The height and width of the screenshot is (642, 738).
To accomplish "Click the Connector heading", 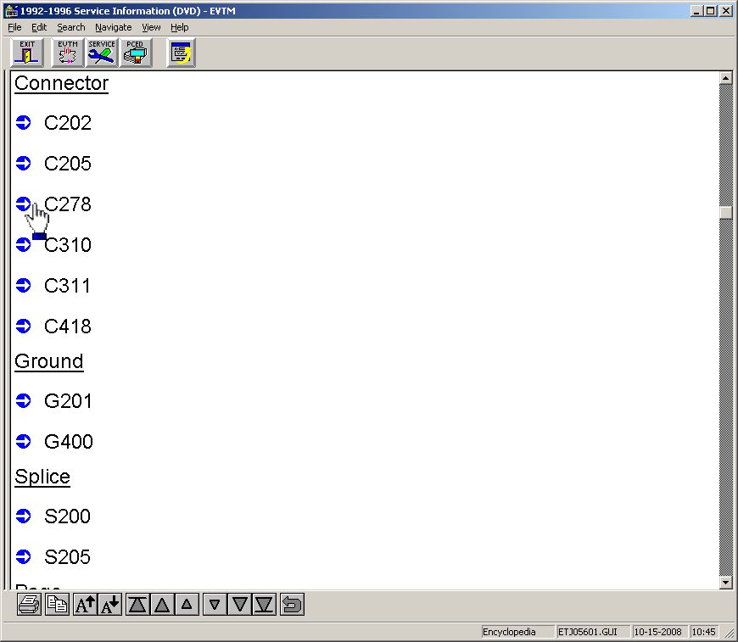I will [x=61, y=83].
